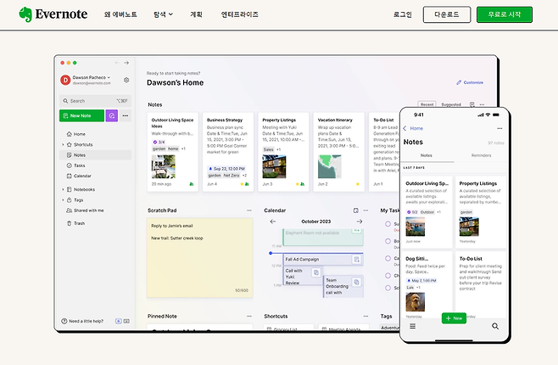Click inside the yellow Scratch Pad
Screen dimensions: 558x365
[199, 257]
